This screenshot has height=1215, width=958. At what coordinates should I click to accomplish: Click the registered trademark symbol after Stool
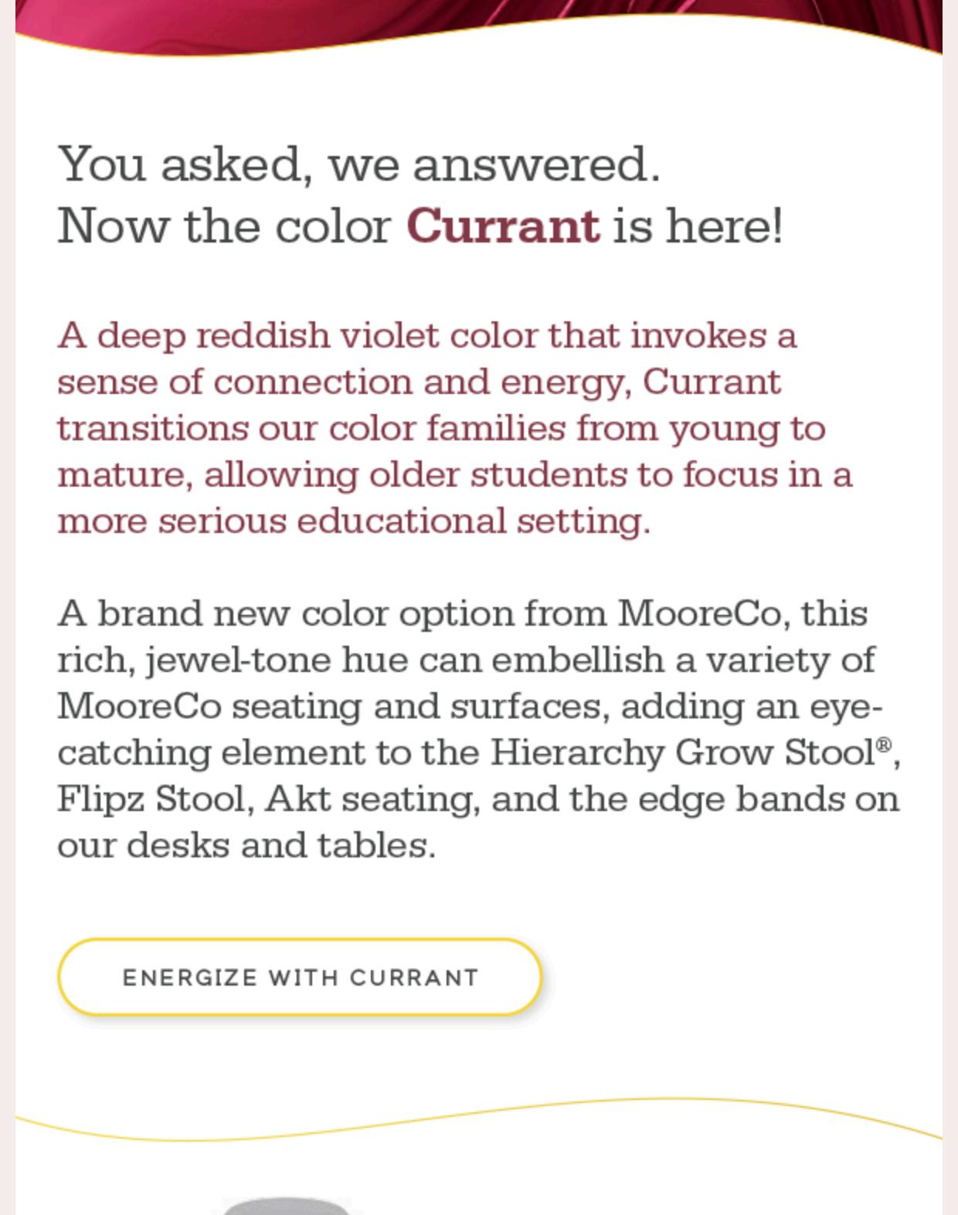pyautogui.click(x=884, y=744)
